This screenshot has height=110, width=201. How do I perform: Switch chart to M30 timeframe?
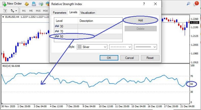pos(45,11)
